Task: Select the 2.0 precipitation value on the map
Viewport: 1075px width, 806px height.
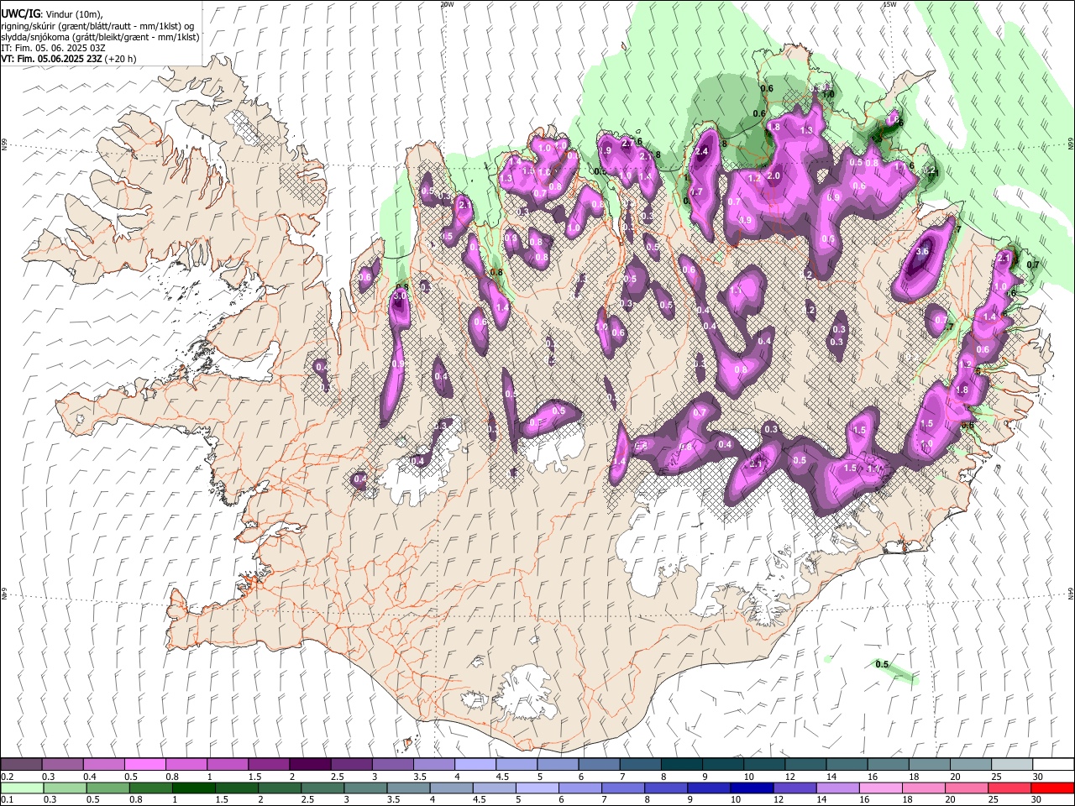Action: 773,175
